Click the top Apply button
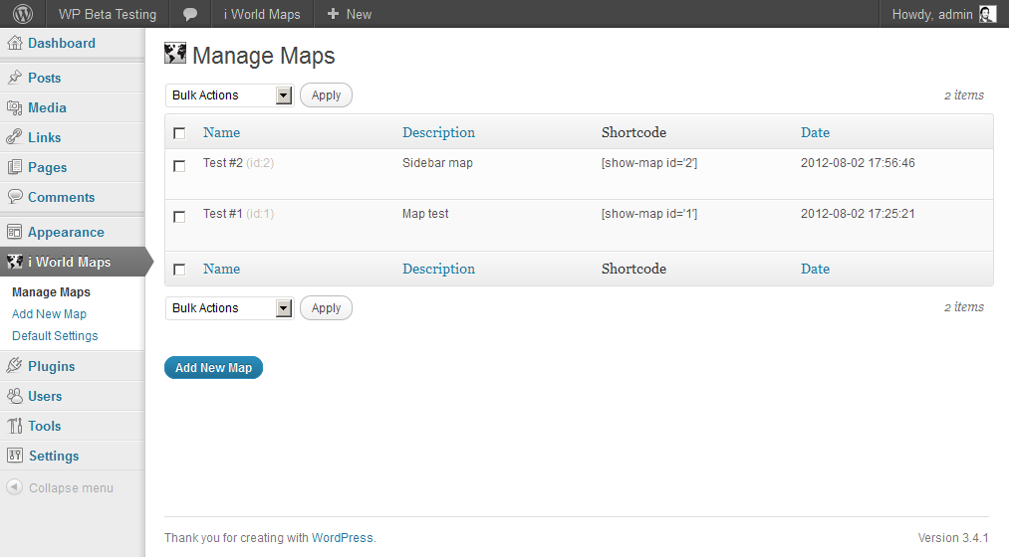 pos(326,95)
